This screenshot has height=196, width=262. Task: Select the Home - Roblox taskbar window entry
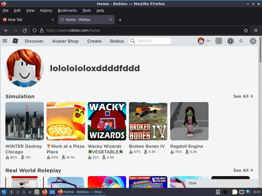click(x=81, y=192)
